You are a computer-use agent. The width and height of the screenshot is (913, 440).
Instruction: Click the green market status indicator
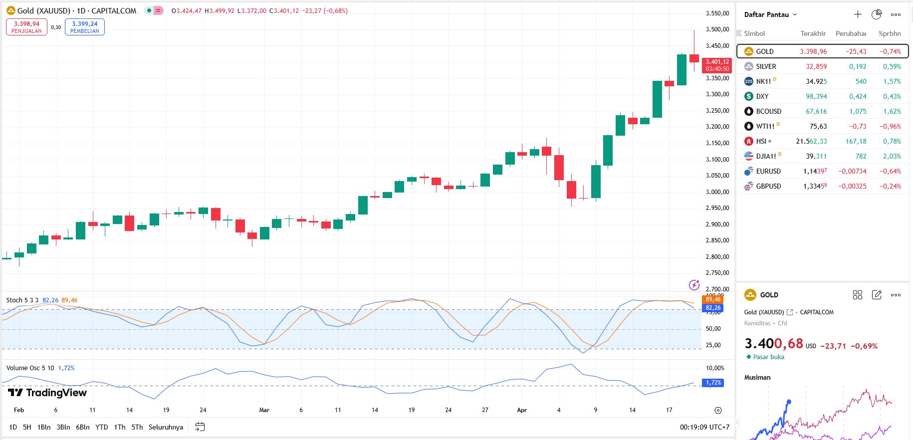pyautogui.click(x=149, y=10)
